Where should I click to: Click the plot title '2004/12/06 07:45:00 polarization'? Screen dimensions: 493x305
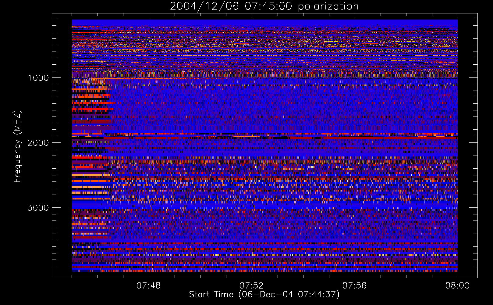pos(264,6)
